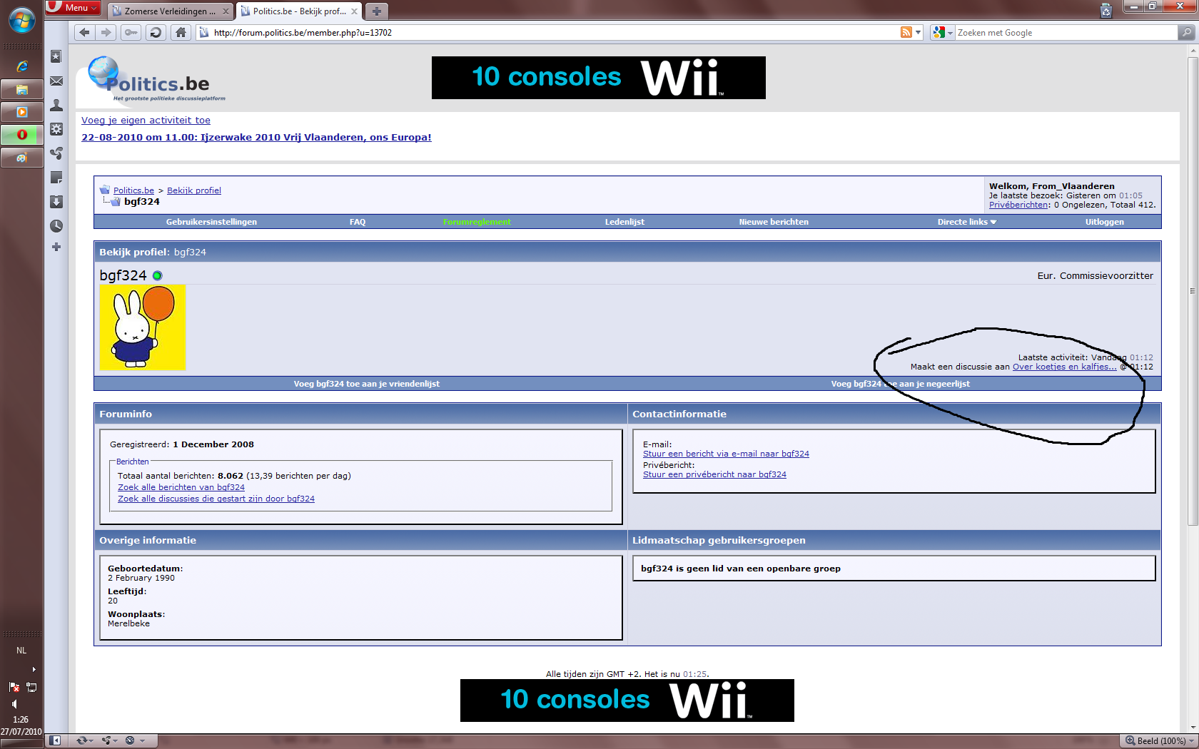Open the RSS feed dropdown arrow
1199x749 pixels.
[x=918, y=33]
